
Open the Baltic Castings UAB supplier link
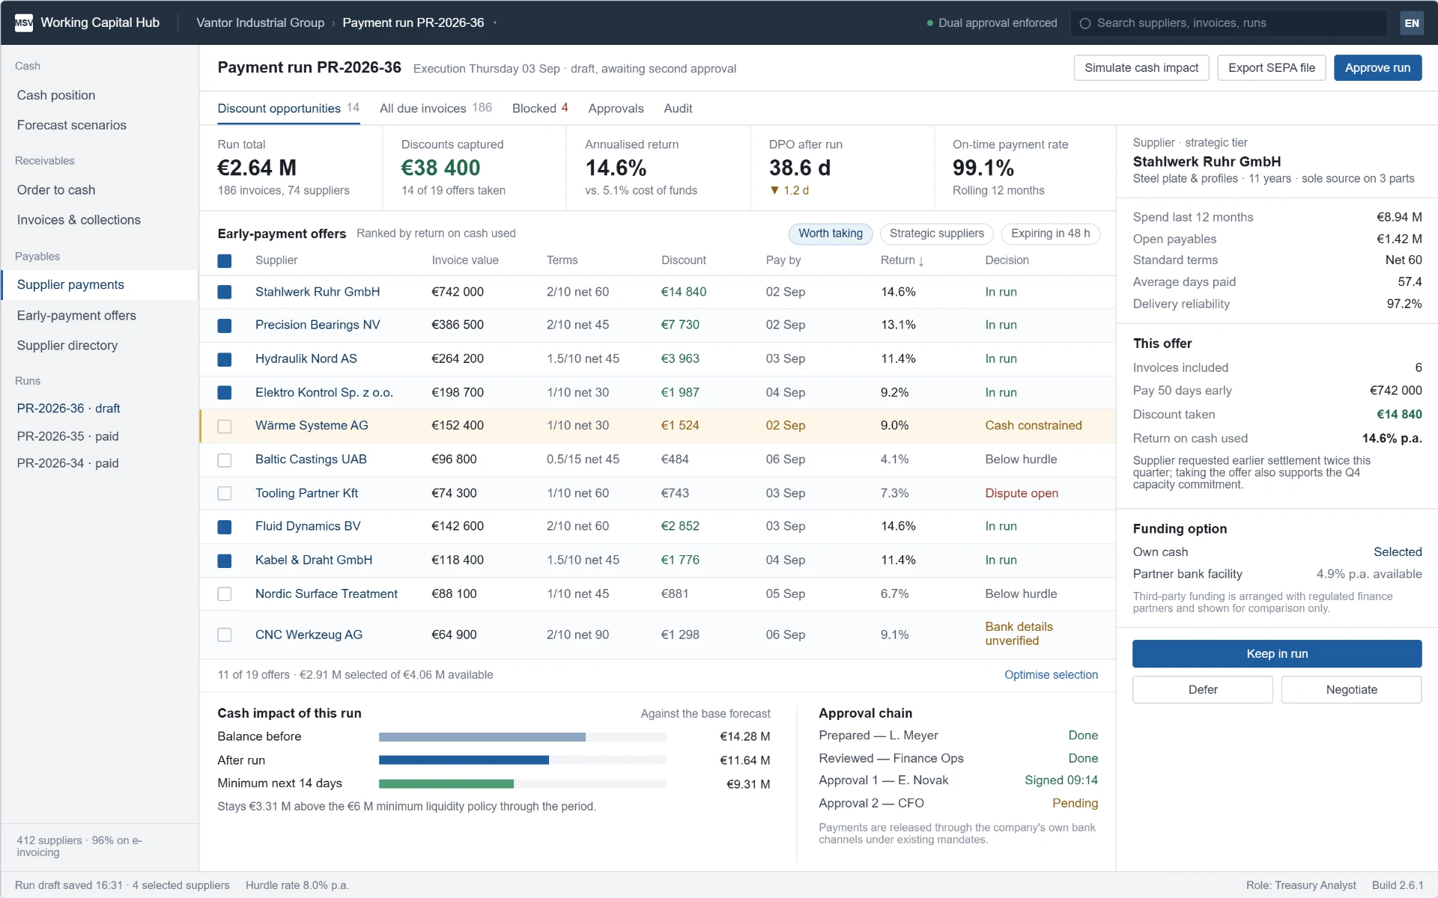point(311,459)
